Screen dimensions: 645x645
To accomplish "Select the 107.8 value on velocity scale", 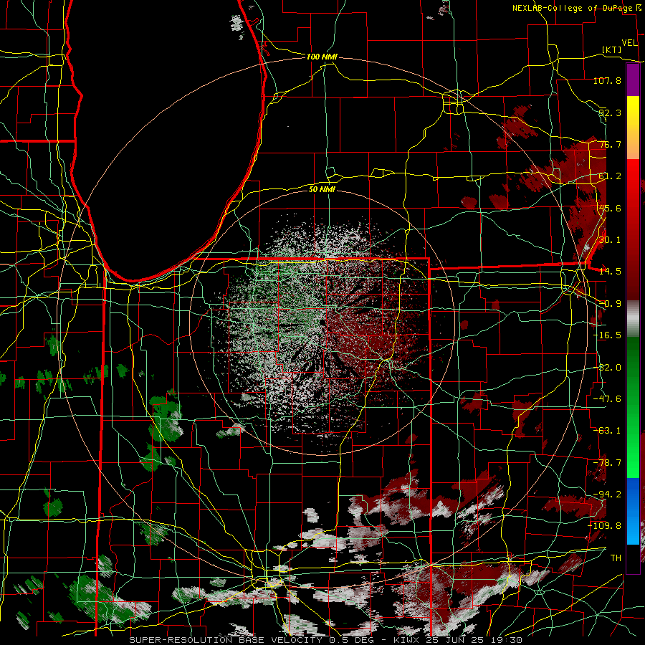I will (607, 80).
